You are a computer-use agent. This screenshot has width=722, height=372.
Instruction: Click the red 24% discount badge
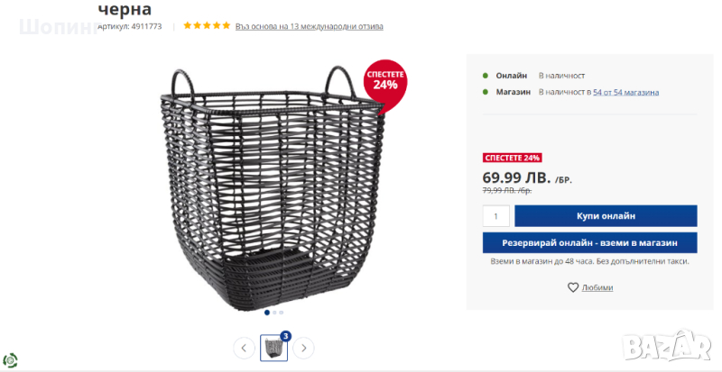[385, 81]
